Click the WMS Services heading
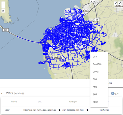Viewport: 123px width, 115px height. coord(15,93)
